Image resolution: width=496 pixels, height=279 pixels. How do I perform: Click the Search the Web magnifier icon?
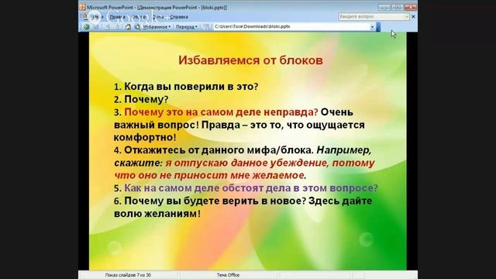click(x=137, y=27)
